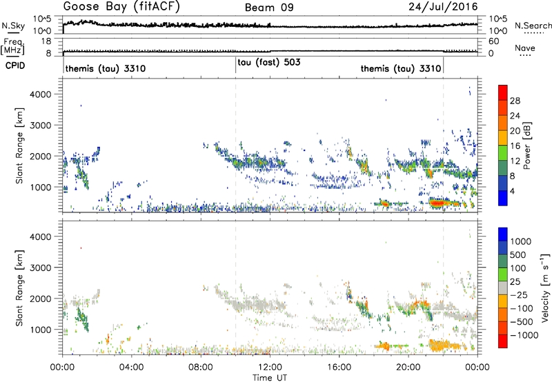Click the '60' Nave axis tick
The height and width of the screenshot is (382, 552).
point(494,41)
